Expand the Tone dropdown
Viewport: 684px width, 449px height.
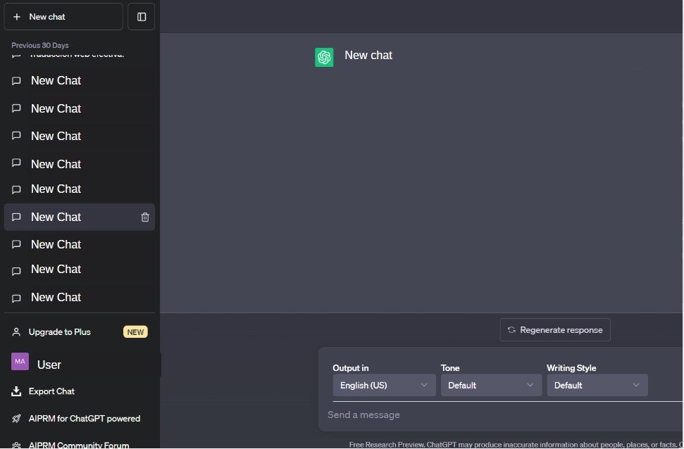tap(491, 386)
